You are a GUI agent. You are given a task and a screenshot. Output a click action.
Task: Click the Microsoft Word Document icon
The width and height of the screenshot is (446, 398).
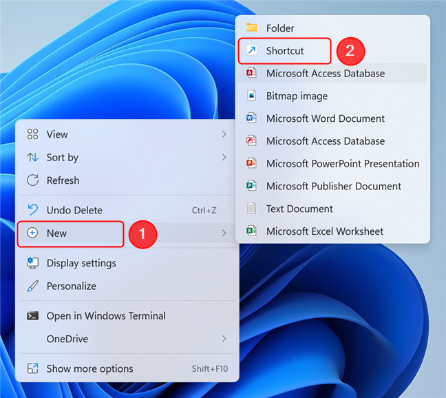[x=252, y=118]
